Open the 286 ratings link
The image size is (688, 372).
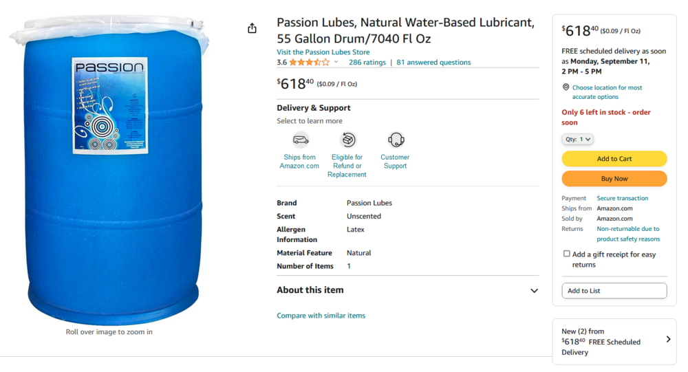click(367, 63)
